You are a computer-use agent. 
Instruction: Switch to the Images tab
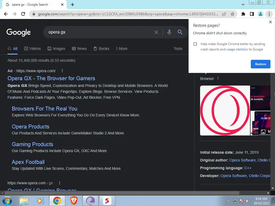tap(56, 49)
